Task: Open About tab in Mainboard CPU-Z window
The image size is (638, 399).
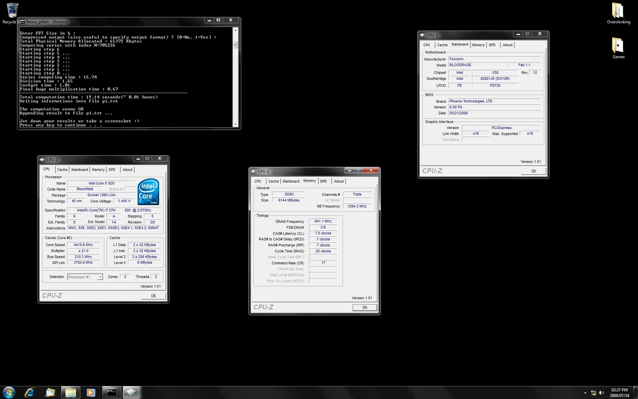Action: point(508,45)
